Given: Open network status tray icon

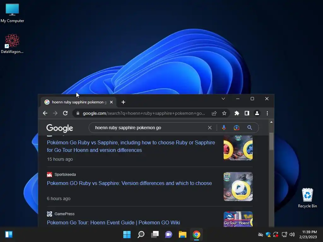Looking at the screenshot, I should [x=284, y=234].
